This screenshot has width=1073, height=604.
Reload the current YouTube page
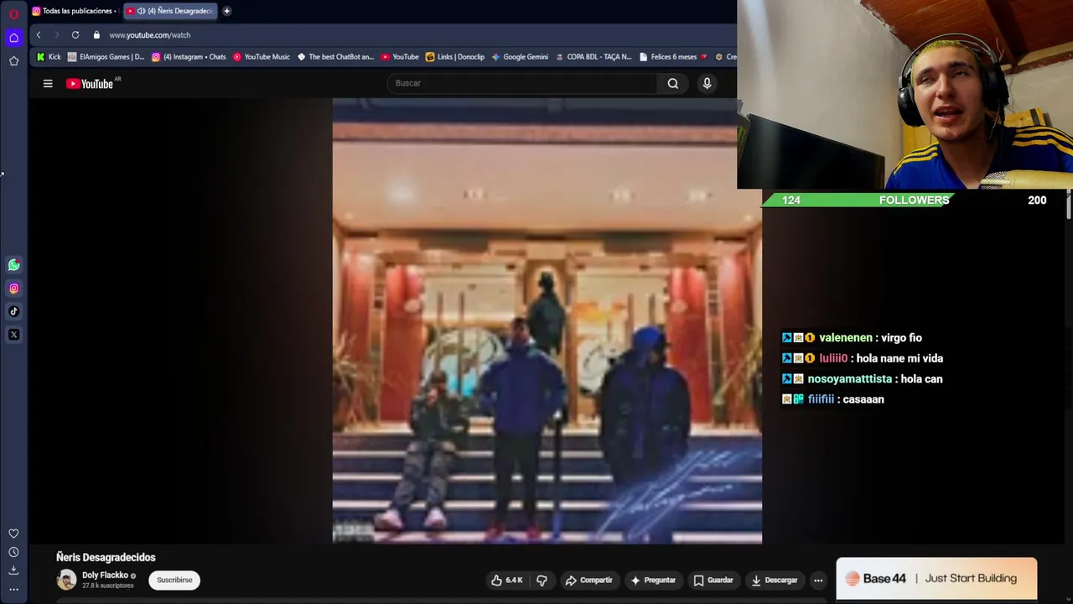tap(75, 35)
